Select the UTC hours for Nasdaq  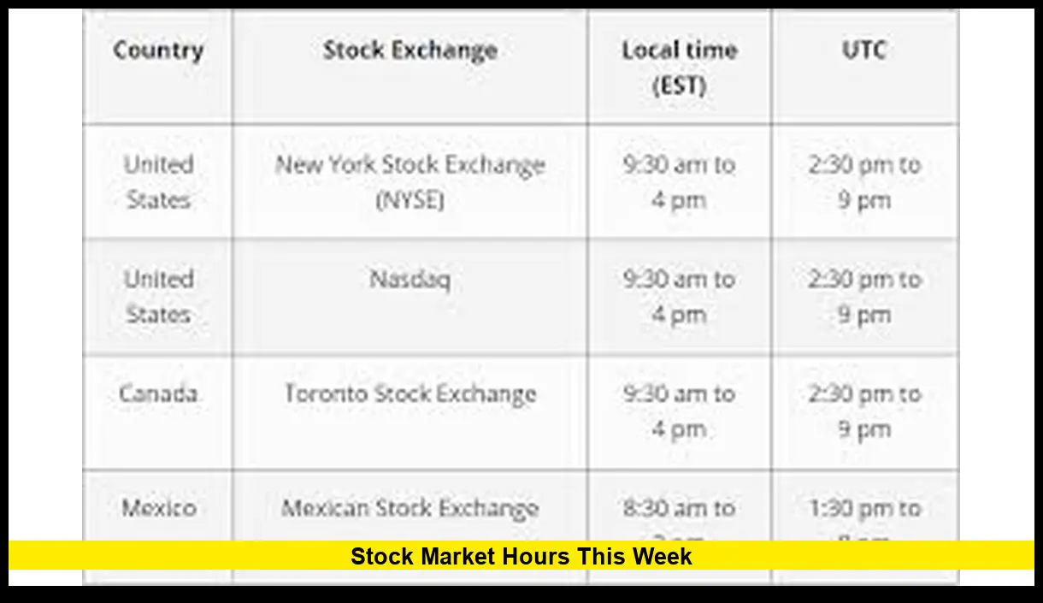coord(863,297)
